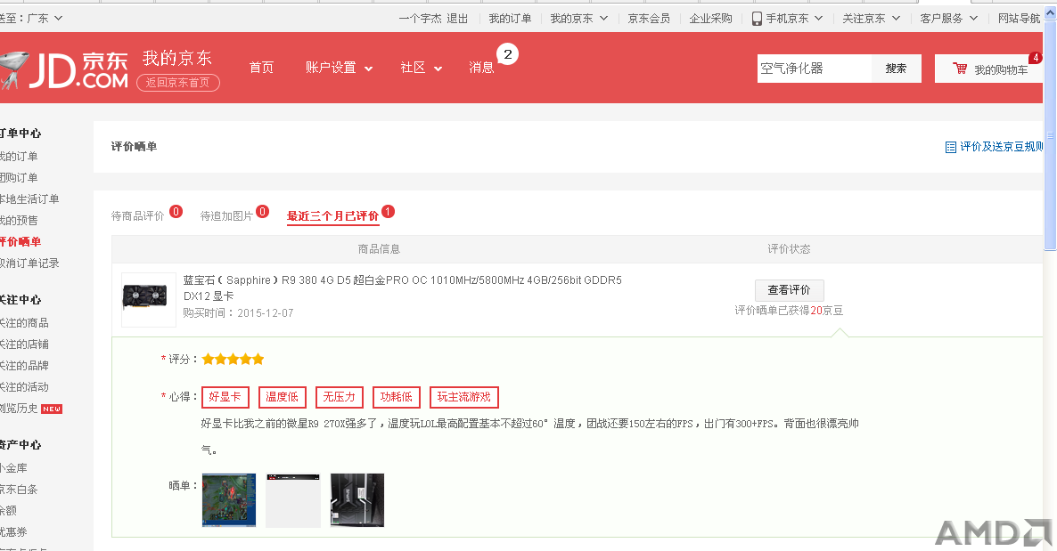Switch to the 待商品评价 tab

pyautogui.click(x=137, y=215)
